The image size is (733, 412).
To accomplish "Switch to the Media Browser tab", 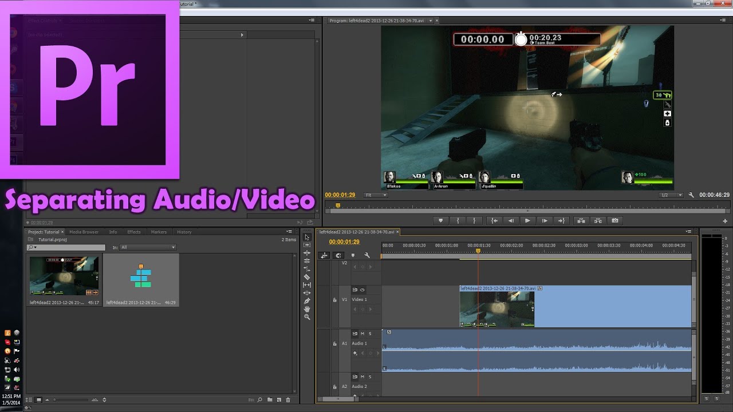I will 84,232.
